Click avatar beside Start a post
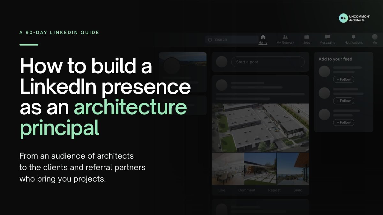The image size is (383, 215). click(x=222, y=62)
